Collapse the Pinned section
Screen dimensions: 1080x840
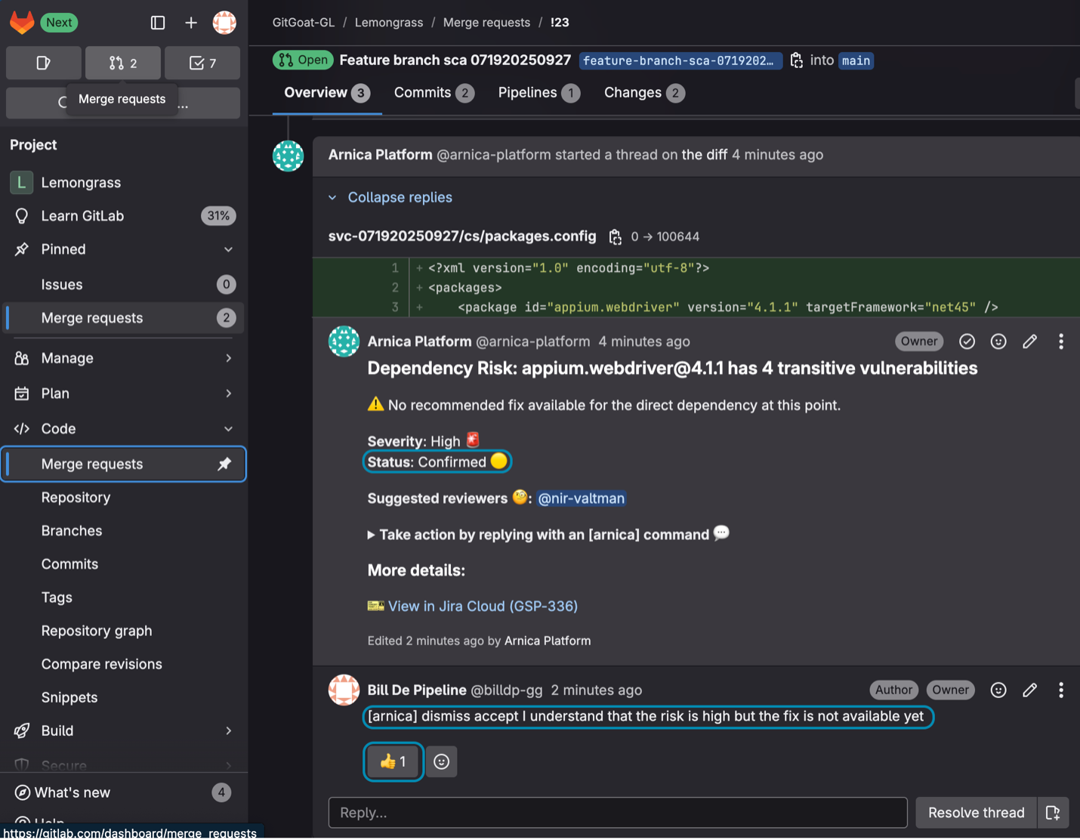coord(228,249)
